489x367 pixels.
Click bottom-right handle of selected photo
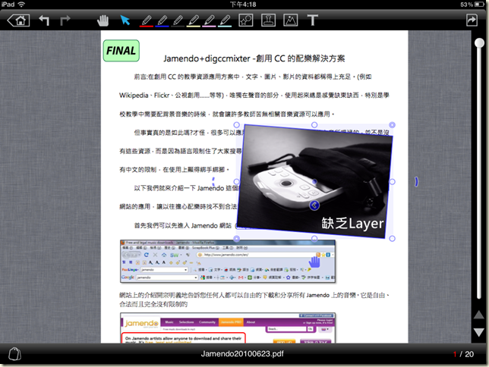tap(392, 239)
